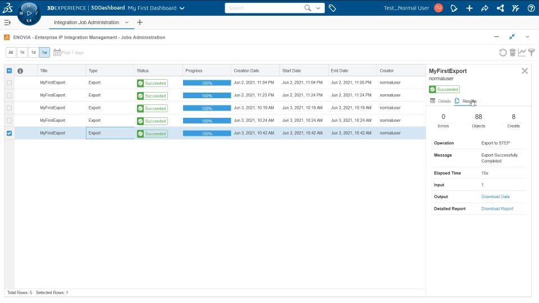
Task: Open the Integration Job Administration tab chevron
Action: pos(127,22)
